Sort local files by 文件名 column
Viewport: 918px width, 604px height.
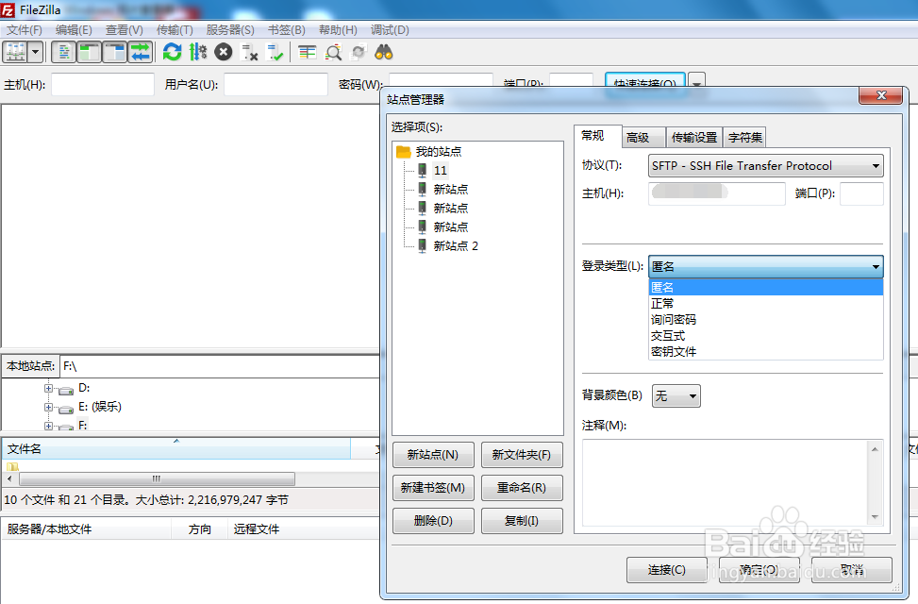tap(175, 448)
